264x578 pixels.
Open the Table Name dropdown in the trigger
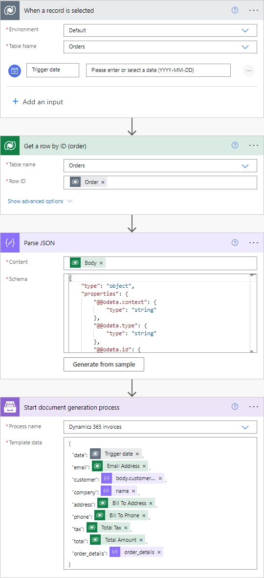160,47
